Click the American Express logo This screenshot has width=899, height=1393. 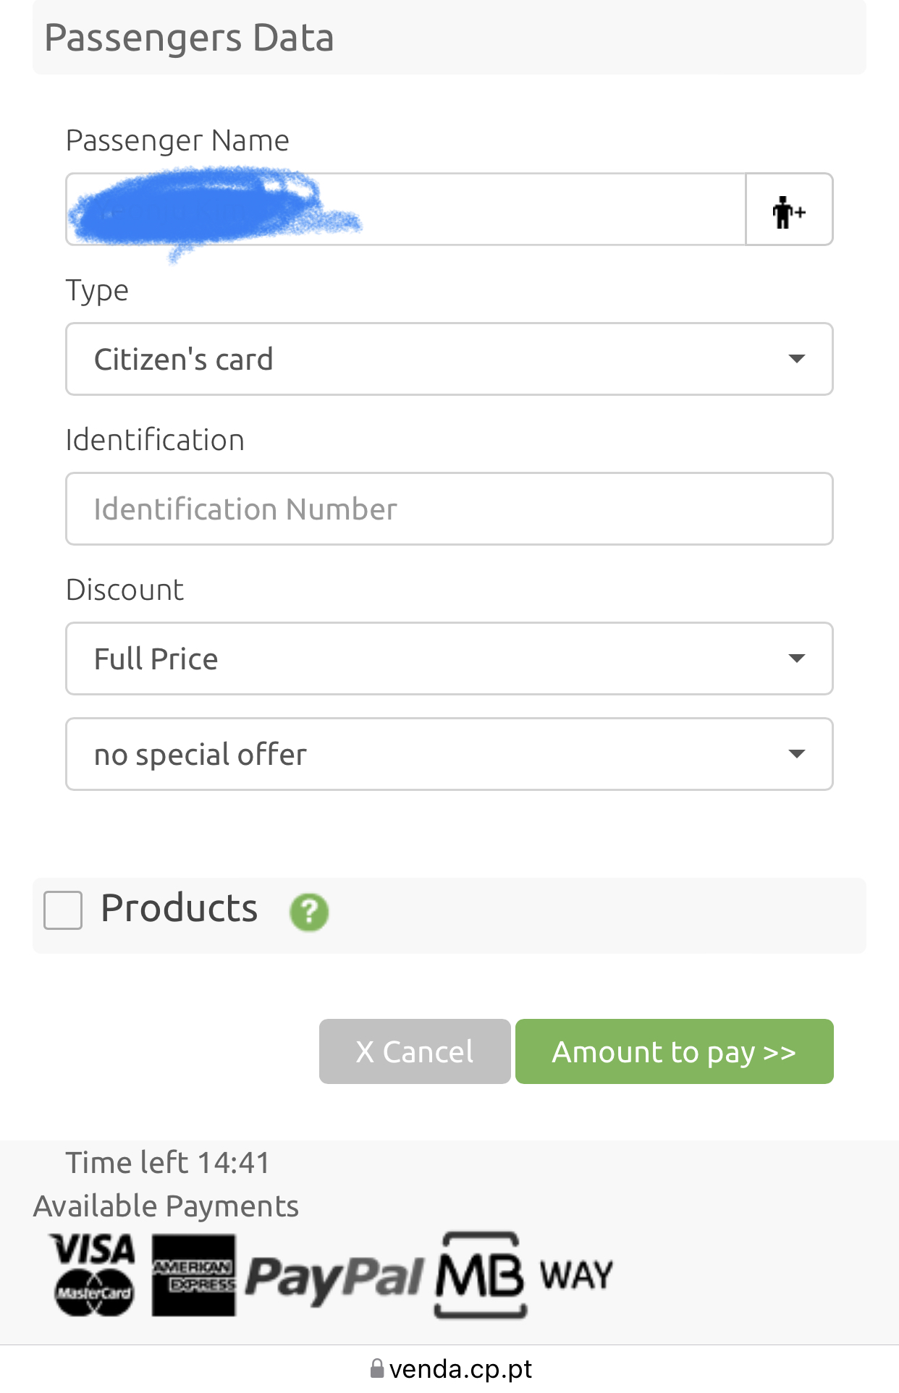[193, 1275]
